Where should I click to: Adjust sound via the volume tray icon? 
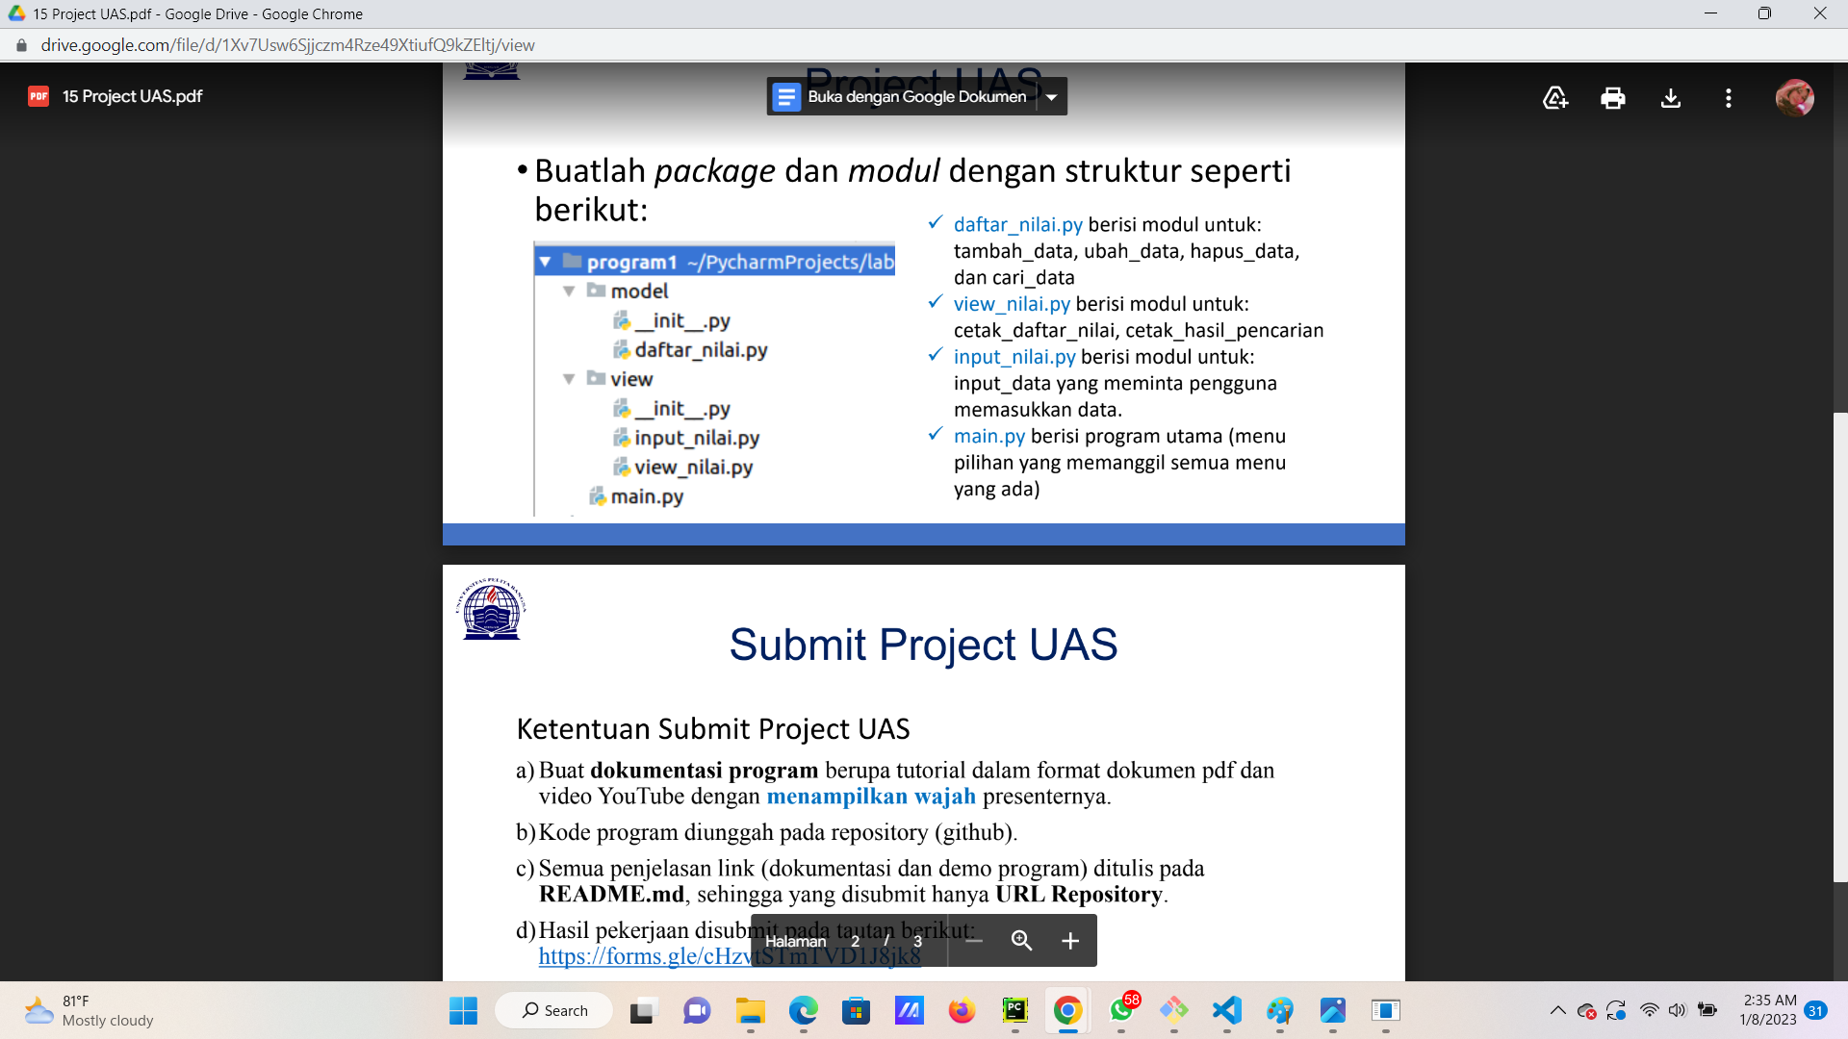[1679, 1011]
